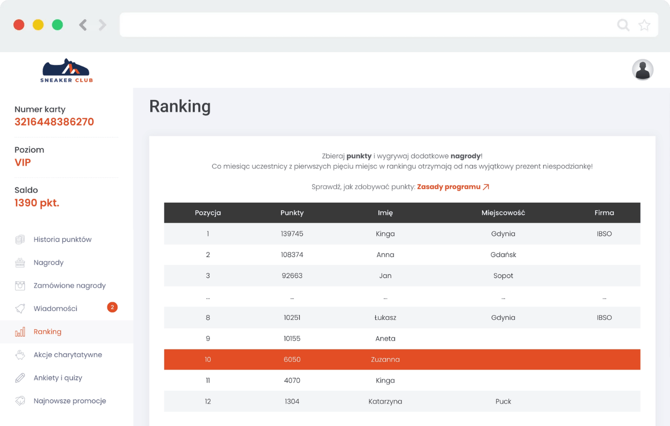Screen dimensions: 670x426
Task: Click the 10155 points cell
Action: tap(292, 338)
